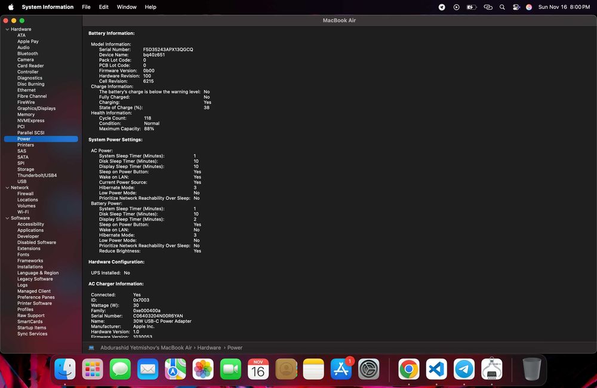
Task: Launch Launchpad from the Dock
Action: [93, 369]
